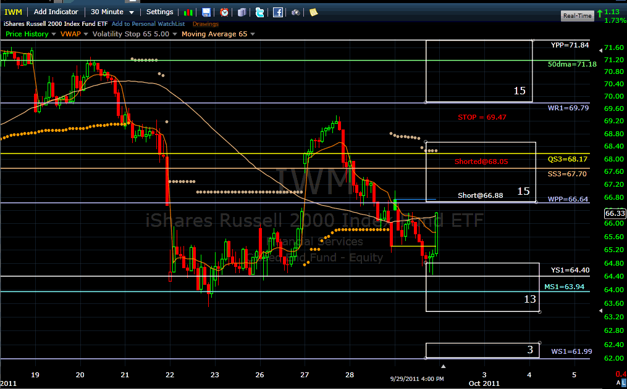The width and height of the screenshot is (627, 389).
Task: Click the IWM ticker symbol
Action: pos(13,12)
